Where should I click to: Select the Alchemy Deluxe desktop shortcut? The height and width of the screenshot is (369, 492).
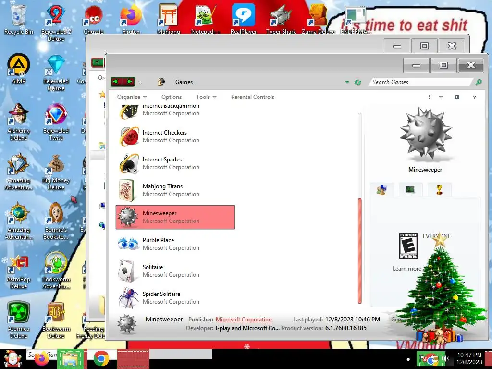(19, 123)
